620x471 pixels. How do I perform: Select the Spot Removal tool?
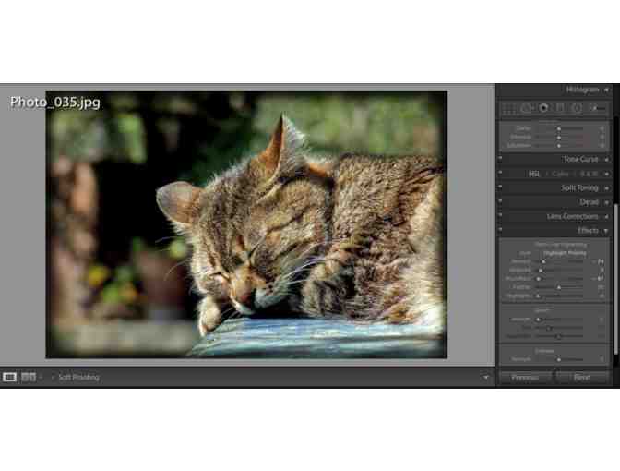[526, 108]
